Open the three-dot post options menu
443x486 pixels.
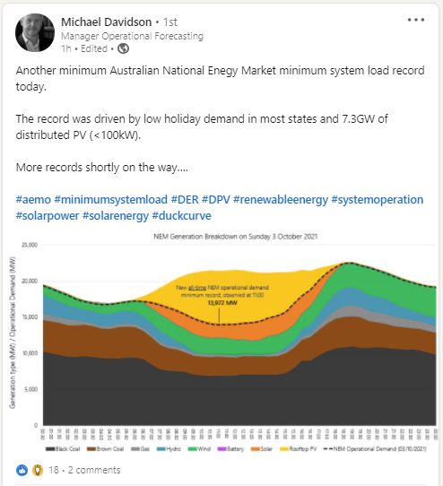click(x=416, y=20)
